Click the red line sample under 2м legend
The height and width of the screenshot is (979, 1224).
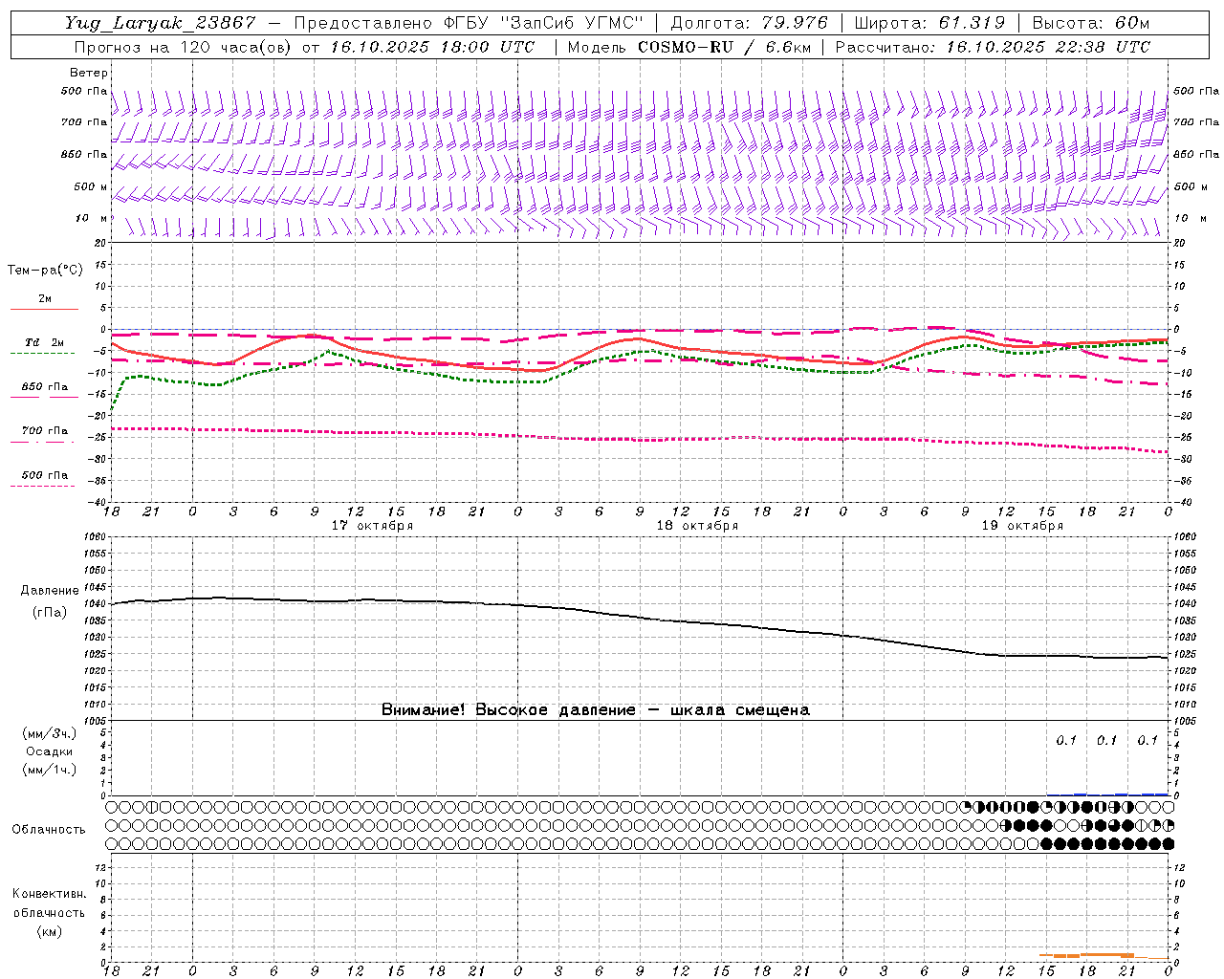pos(44,309)
